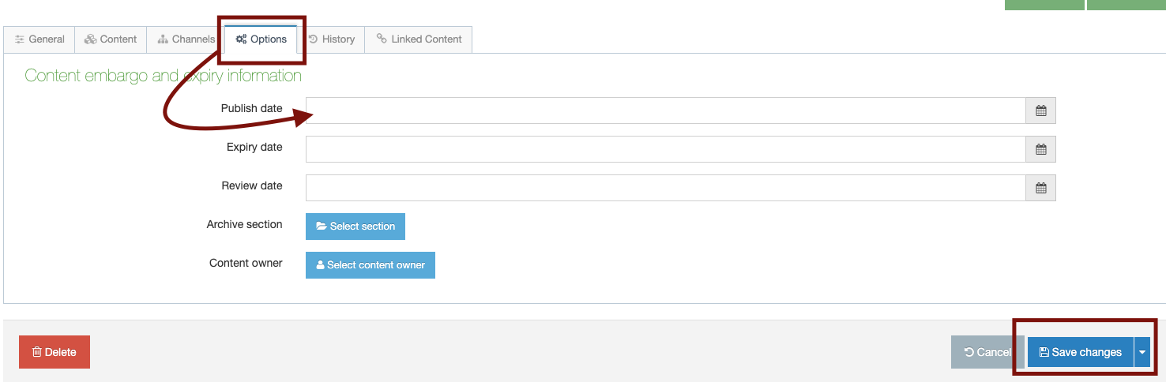
Task: Click into the Expiry date field
Action: 665,150
